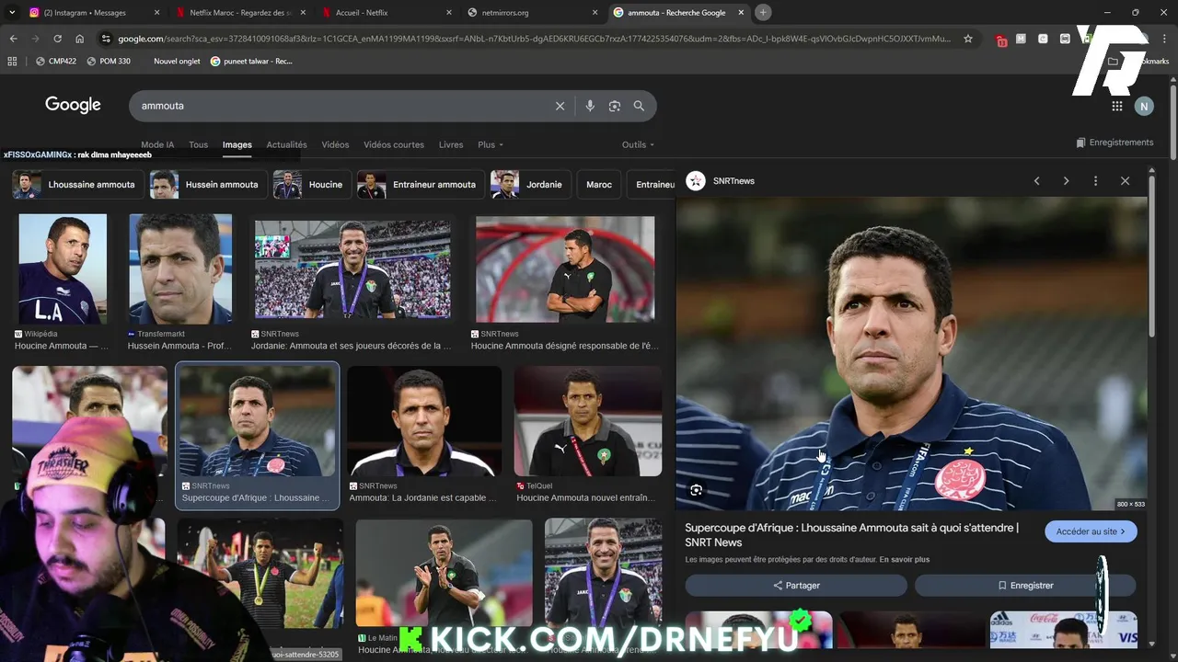Open the Google account avatar N
The width and height of the screenshot is (1178, 662).
click(x=1144, y=106)
